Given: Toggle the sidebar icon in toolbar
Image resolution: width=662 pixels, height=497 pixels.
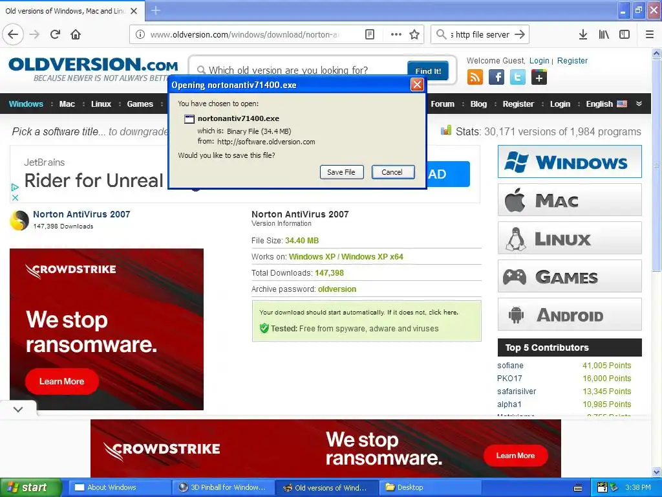Looking at the screenshot, I should (625, 34).
